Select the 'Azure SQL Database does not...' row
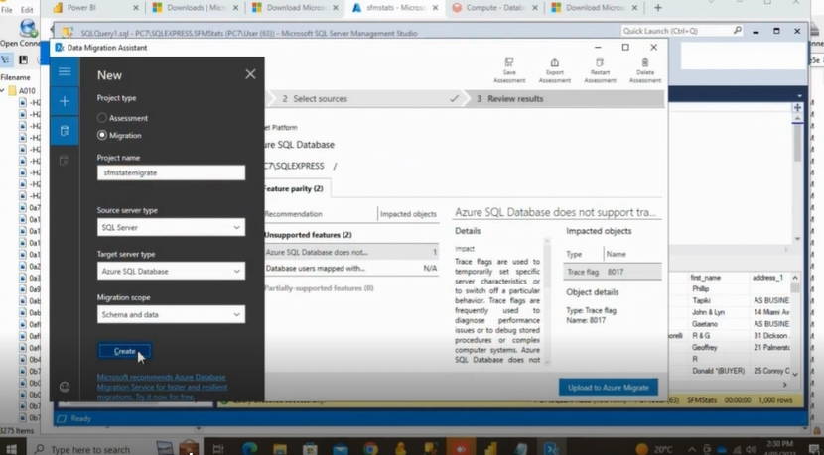Image resolution: width=824 pixels, height=455 pixels. [x=351, y=252]
